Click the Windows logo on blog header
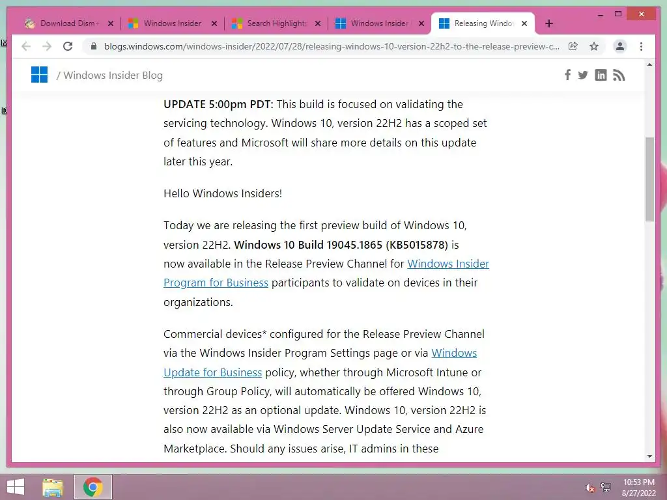The width and height of the screenshot is (667, 500). [39, 75]
